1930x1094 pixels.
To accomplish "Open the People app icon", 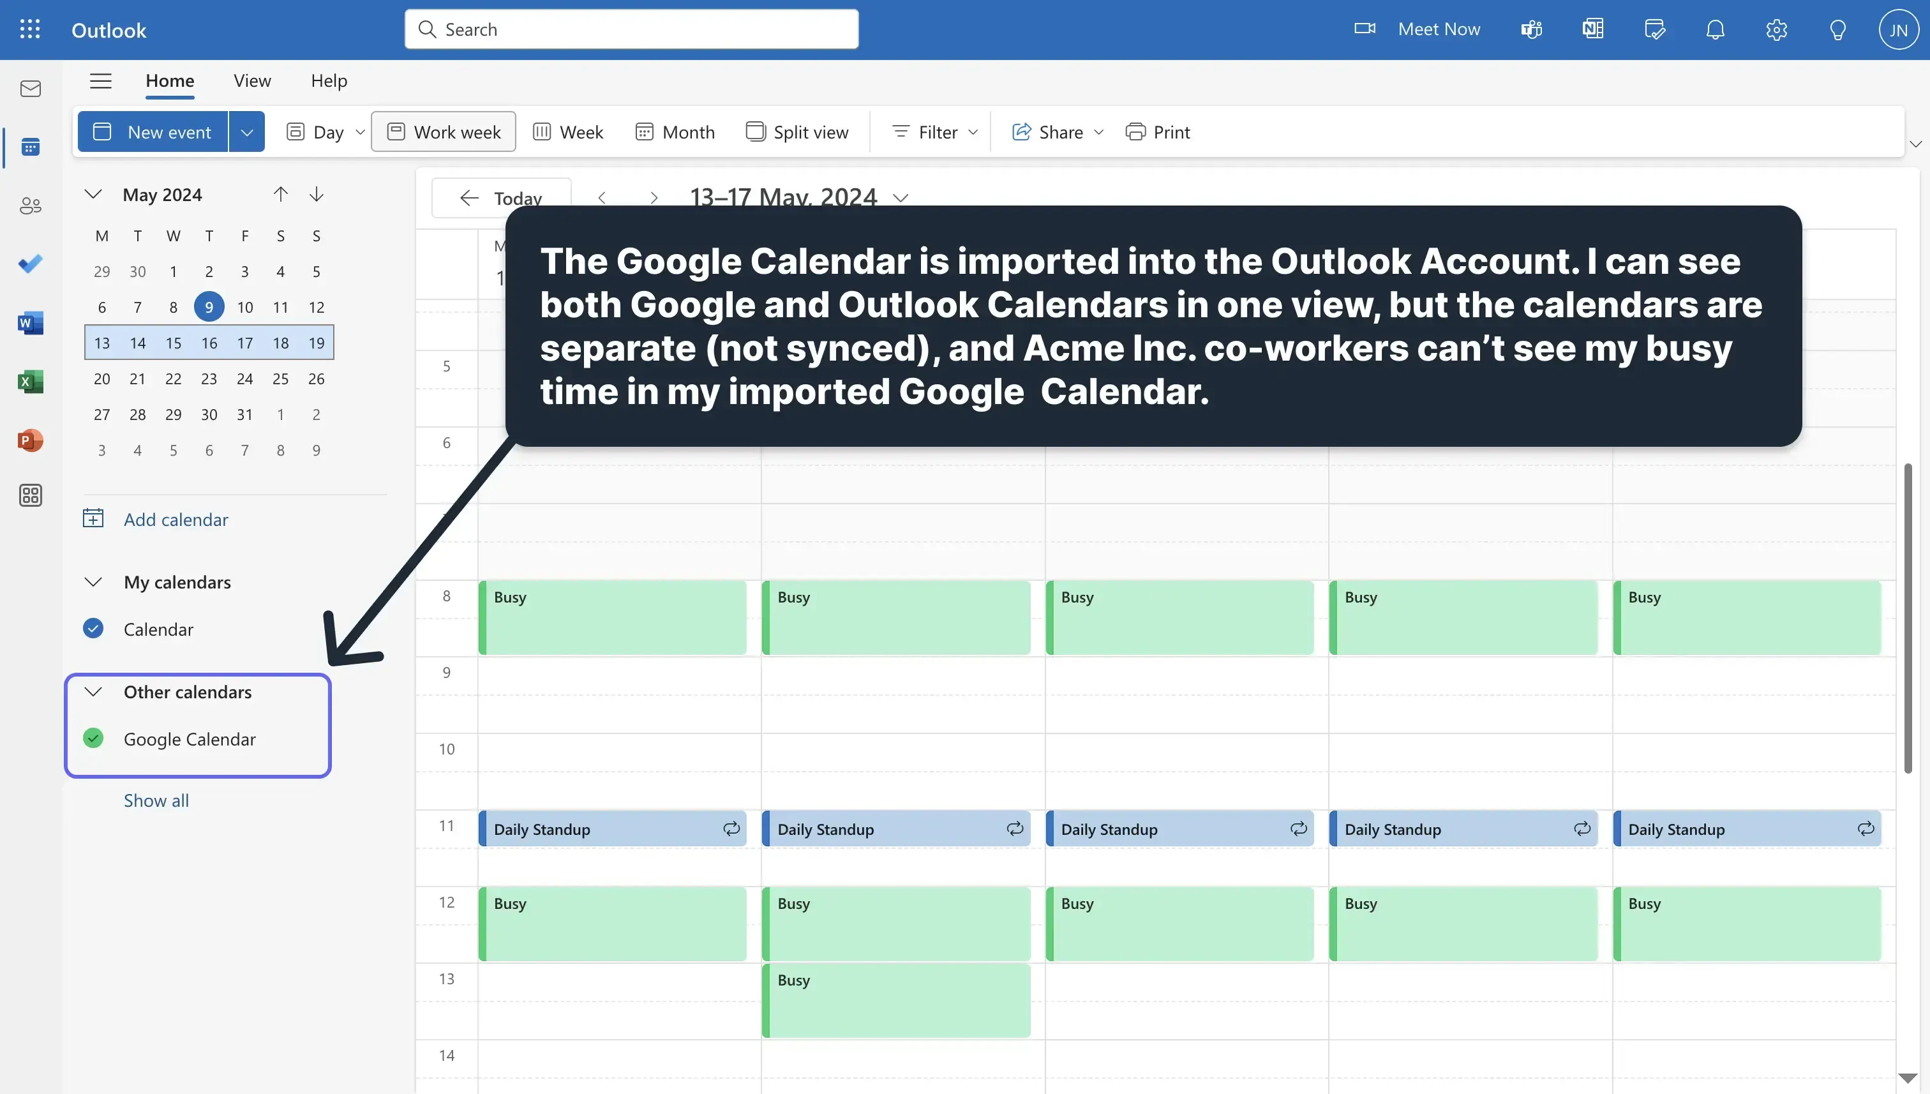I will click(31, 205).
